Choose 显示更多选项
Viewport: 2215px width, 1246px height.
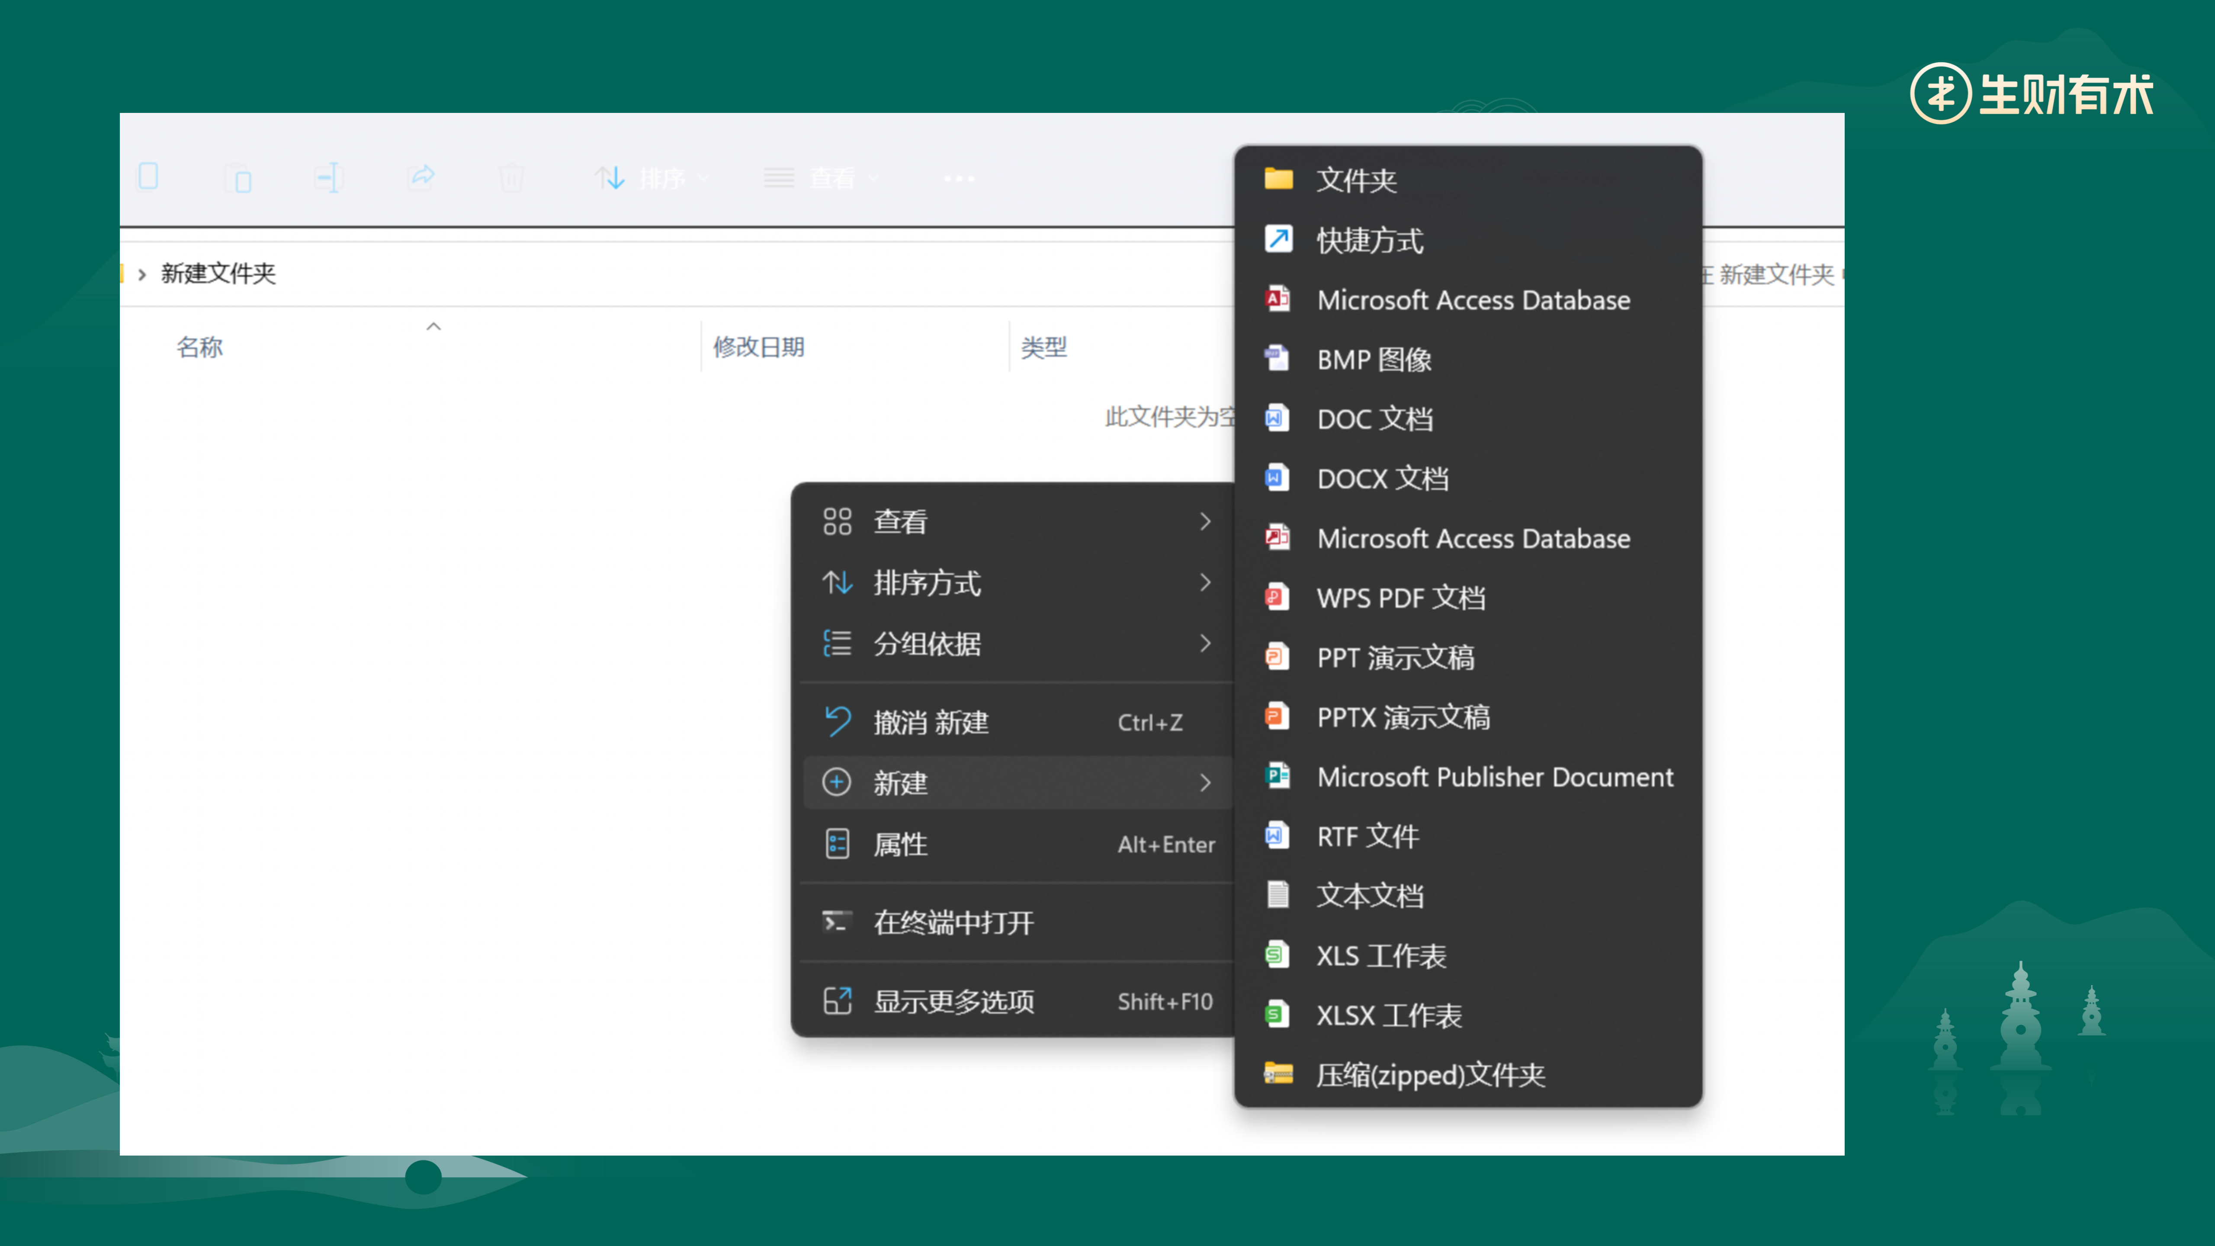click(x=1018, y=1001)
